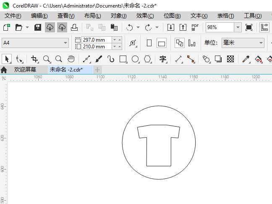
Task: Toggle the Current page layout icon
Action: pyautogui.click(x=192, y=43)
